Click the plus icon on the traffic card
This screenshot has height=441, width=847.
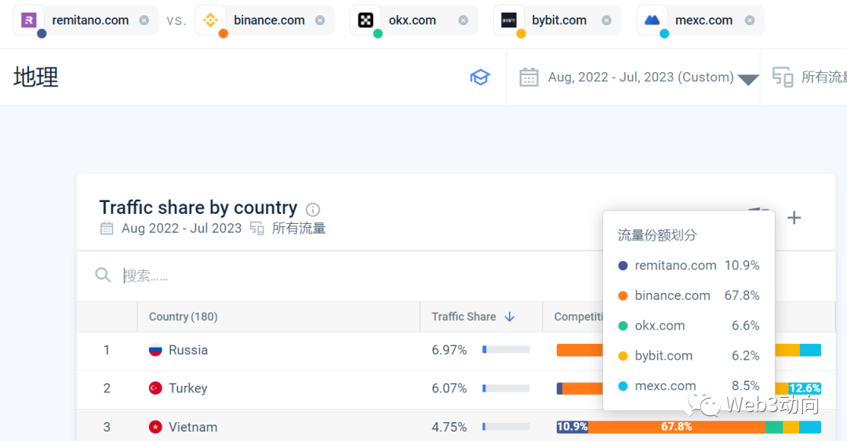tap(794, 218)
